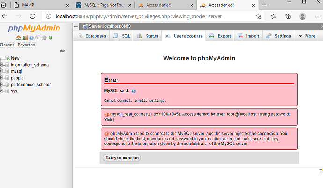Click the Log out door icon

(25, 38)
